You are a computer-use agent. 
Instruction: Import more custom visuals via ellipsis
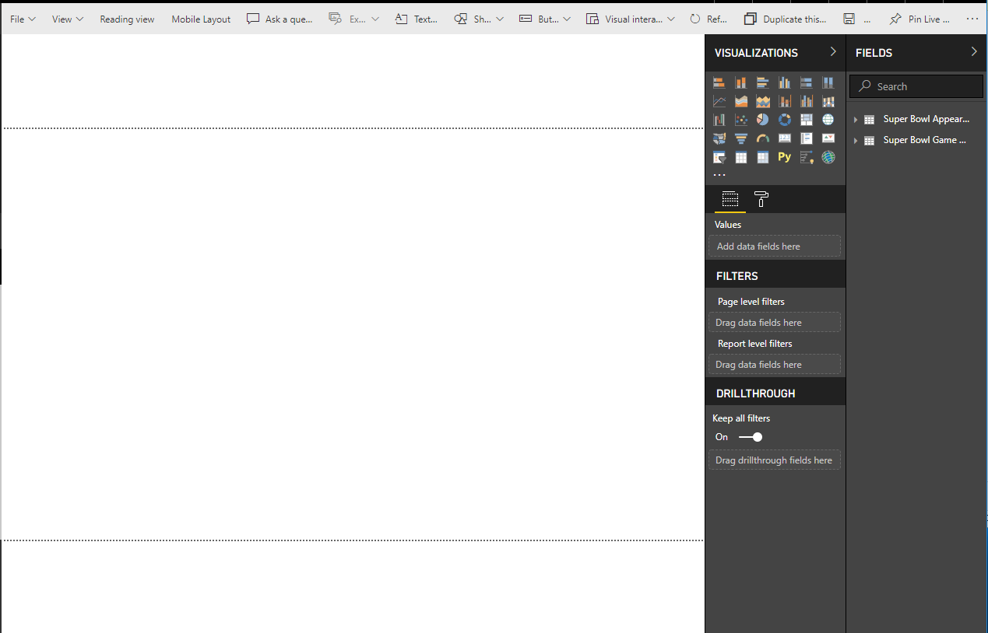point(719,175)
